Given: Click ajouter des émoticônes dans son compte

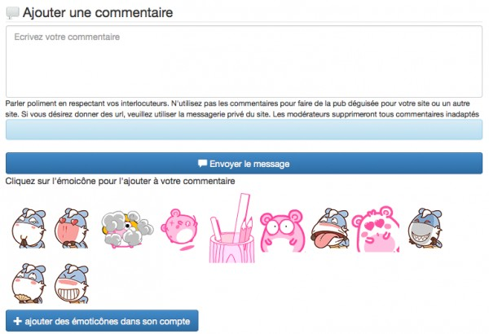Looking at the screenshot, I should 102,321.
